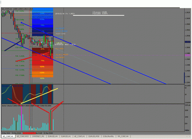
Task: Click the current price marker on price axis
Action: [x=188, y=42]
